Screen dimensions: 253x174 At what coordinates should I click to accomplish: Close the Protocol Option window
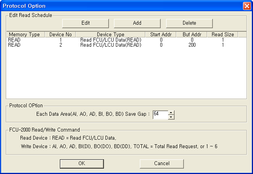[246, 6]
